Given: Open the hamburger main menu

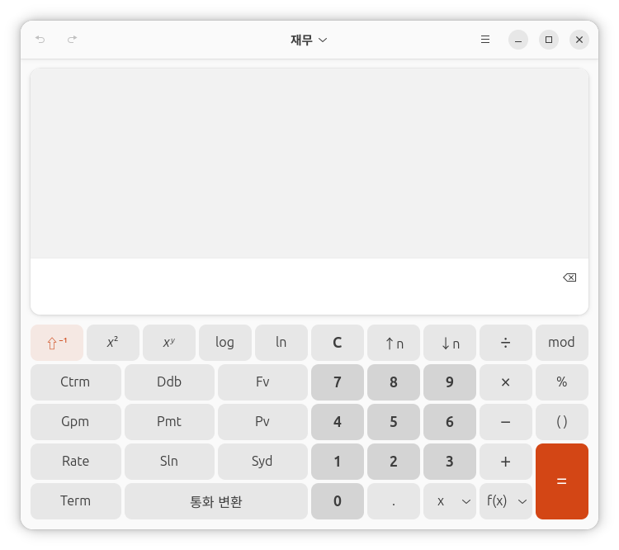Looking at the screenshot, I should tap(485, 40).
